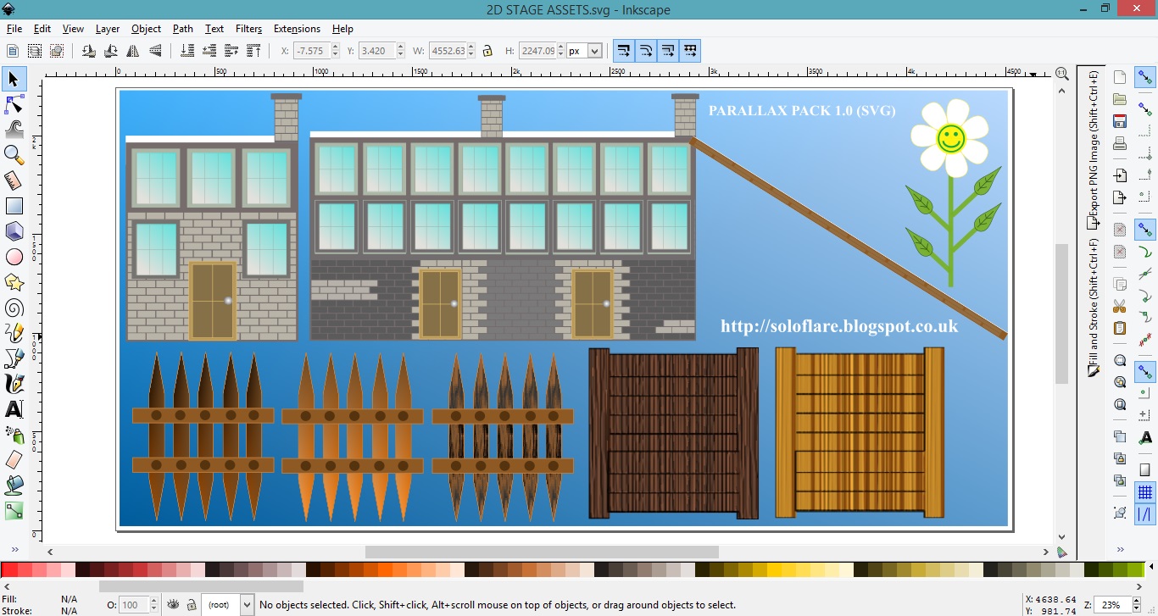
Task: Select the Spiral tool
Action: pyautogui.click(x=14, y=308)
